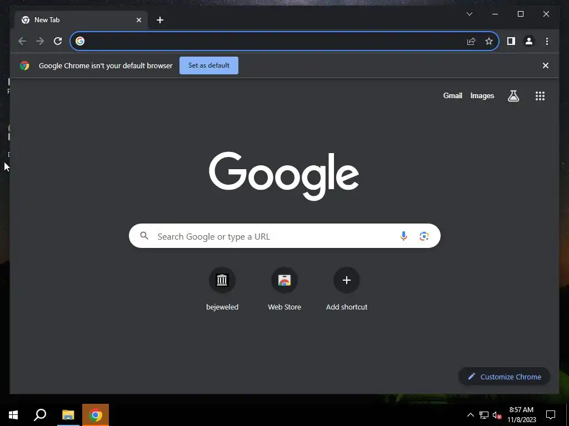Share this page via the share icon
Screen dimensions: 569x426
coord(471,41)
